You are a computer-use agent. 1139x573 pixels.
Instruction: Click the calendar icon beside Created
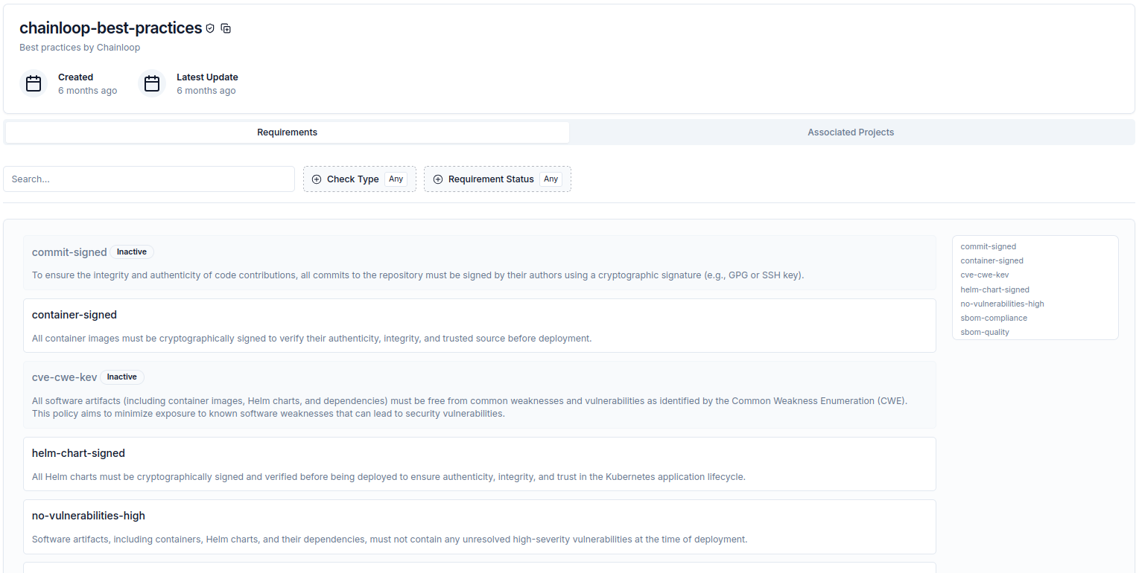34,83
